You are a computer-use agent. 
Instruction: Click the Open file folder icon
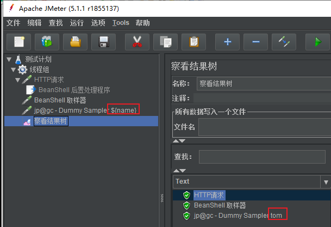(75, 42)
